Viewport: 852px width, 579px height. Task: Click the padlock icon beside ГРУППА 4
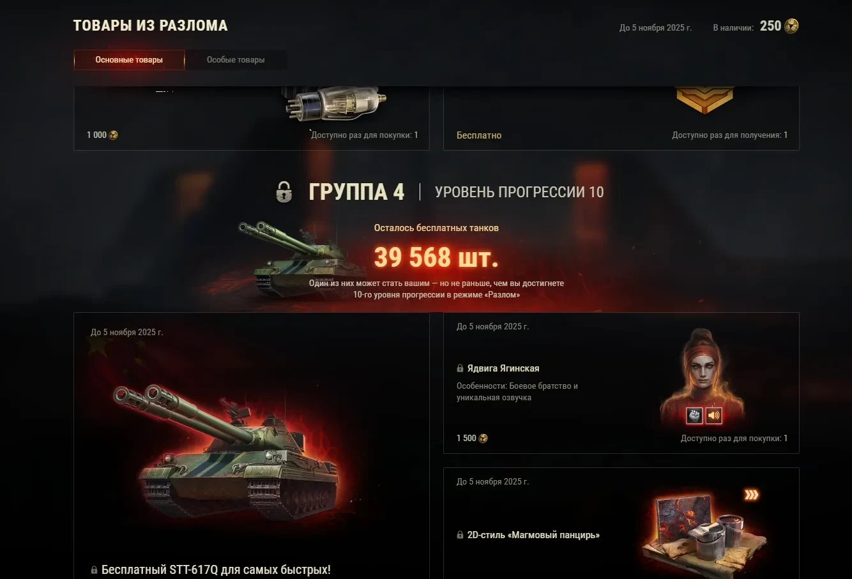coord(284,192)
